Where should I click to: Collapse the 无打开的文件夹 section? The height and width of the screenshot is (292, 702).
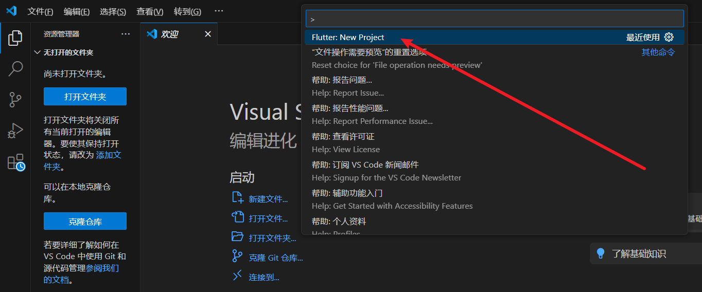[37, 52]
